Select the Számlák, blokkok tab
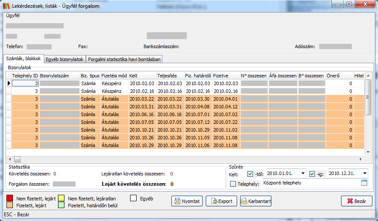378x221 pixels. (x=24, y=58)
